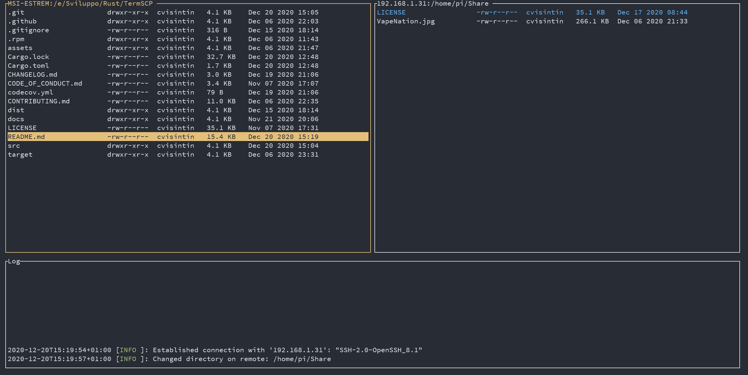Viewport: 748px width, 375px height.
Task: Select CHANGELOG.md in the list
Action: [x=33, y=75]
